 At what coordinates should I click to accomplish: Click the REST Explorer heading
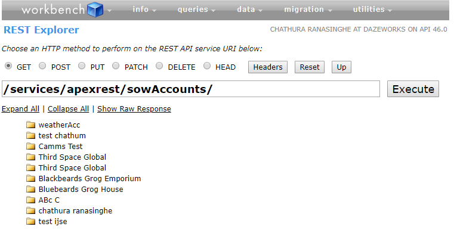tap(41, 30)
